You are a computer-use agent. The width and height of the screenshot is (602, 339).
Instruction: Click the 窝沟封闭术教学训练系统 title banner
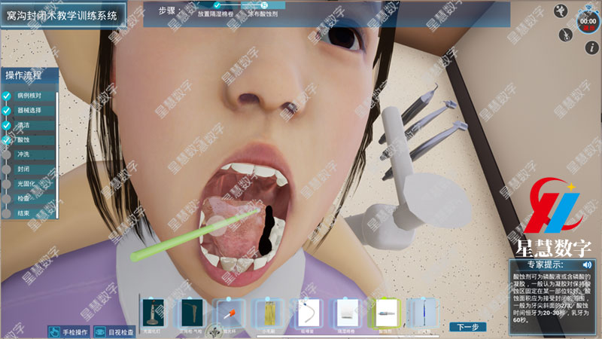pos(63,15)
